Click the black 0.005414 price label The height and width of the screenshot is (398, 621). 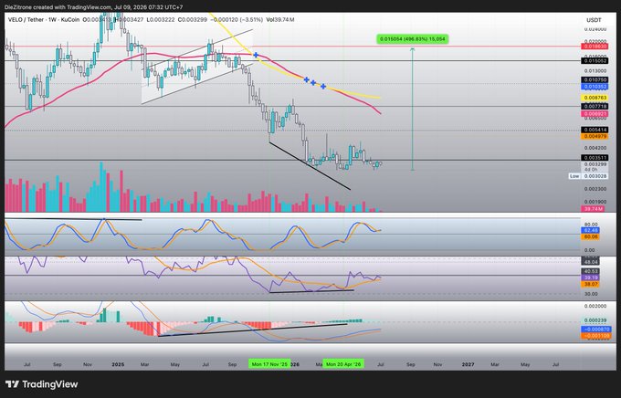click(x=595, y=130)
